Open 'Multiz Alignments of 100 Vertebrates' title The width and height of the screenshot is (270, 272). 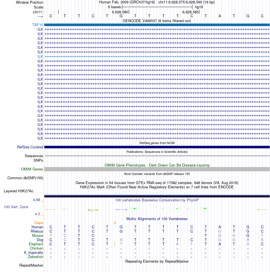pos(157,219)
